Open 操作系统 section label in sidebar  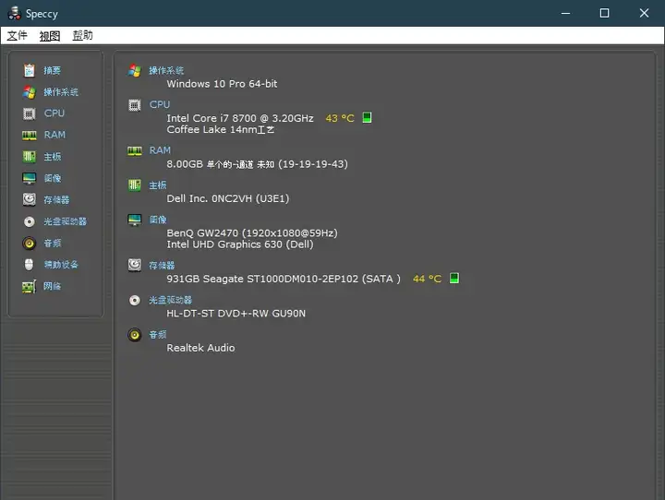[61, 92]
